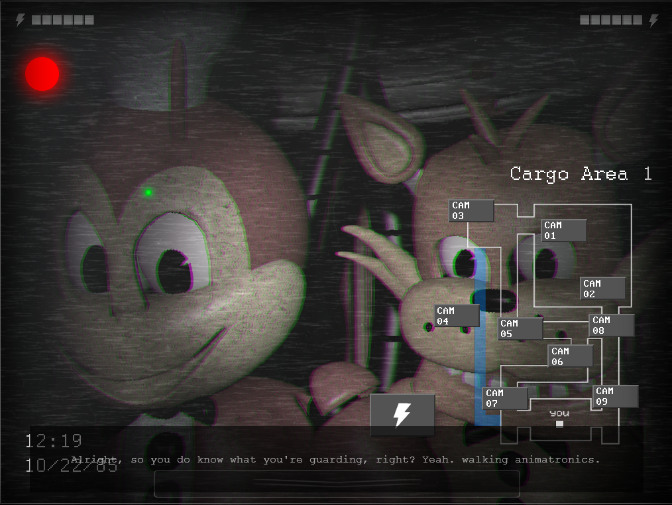Image resolution: width=672 pixels, height=505 pixels.
Task: Click the right power meter bars
Action: pos(610,20)
